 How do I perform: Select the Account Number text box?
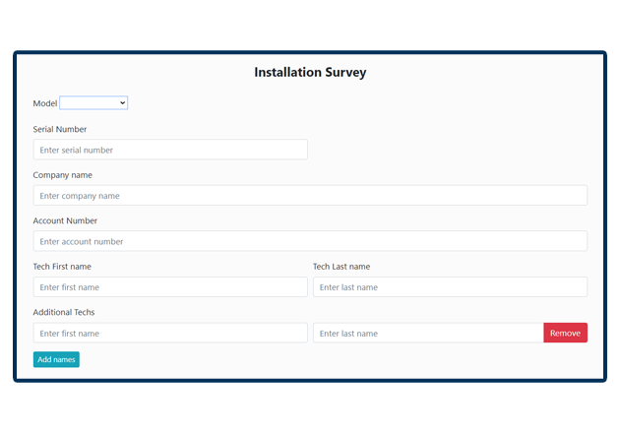310,241
